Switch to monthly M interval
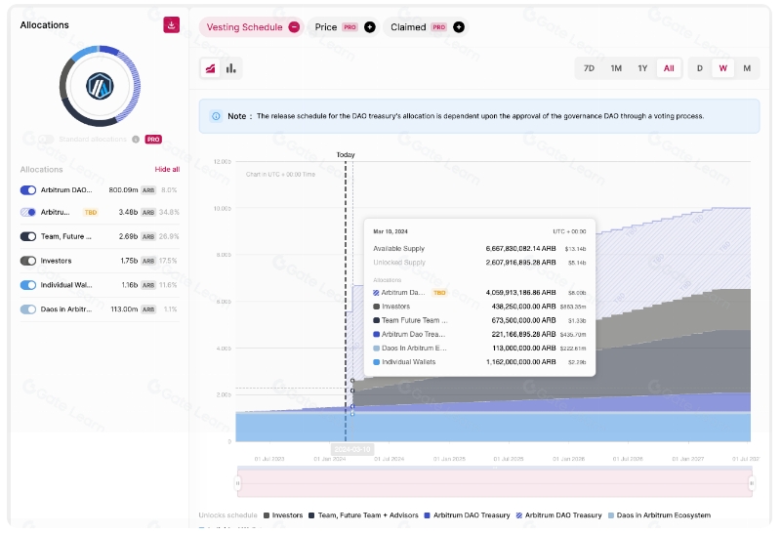 [747, 68]
